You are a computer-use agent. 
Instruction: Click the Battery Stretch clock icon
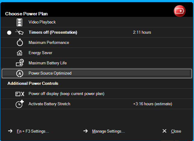[20, 104]
